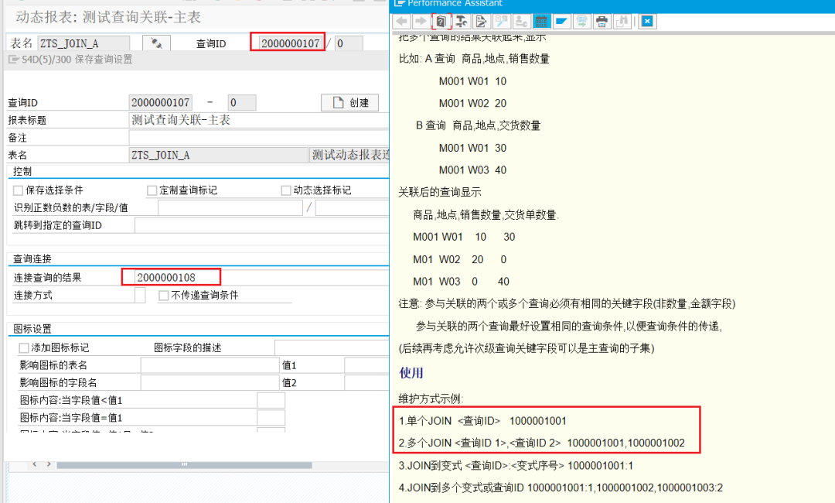Click the 跳转到指定的查询ID field

[262, 225]
